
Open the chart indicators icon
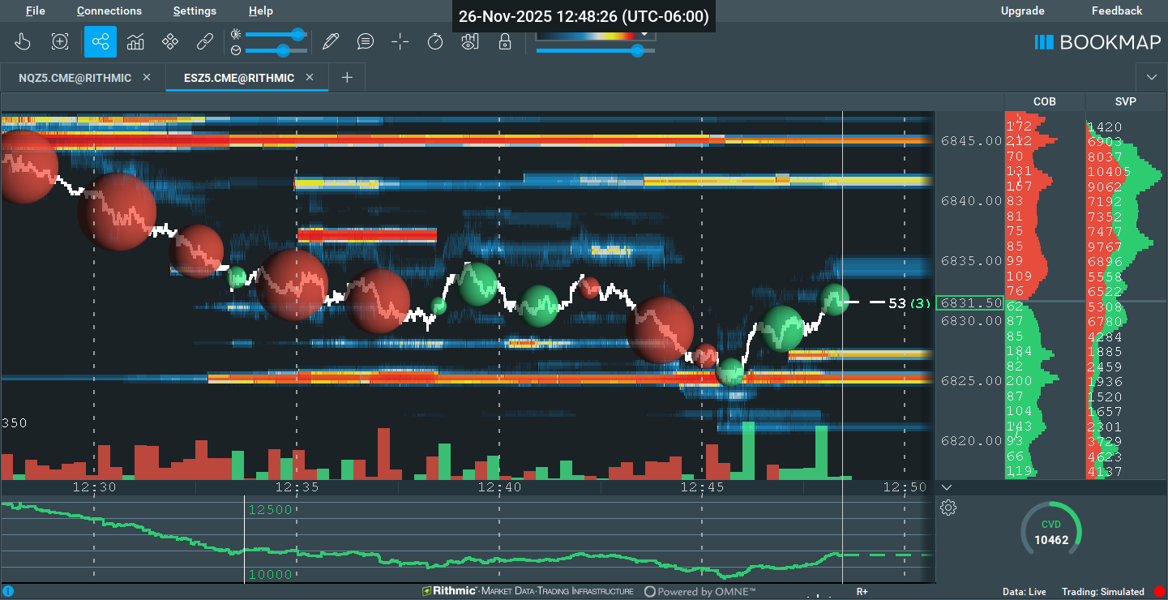(x=135, y=41)
